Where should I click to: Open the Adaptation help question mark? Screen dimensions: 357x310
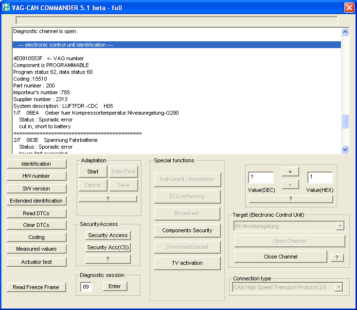pyautogui.click(x=107, y=199)
